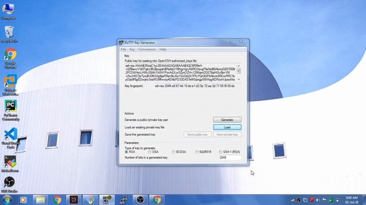The height and width of the screenshot is (205, 366).
Task: Click the Save public key button
Action: (x=197, y=134)
